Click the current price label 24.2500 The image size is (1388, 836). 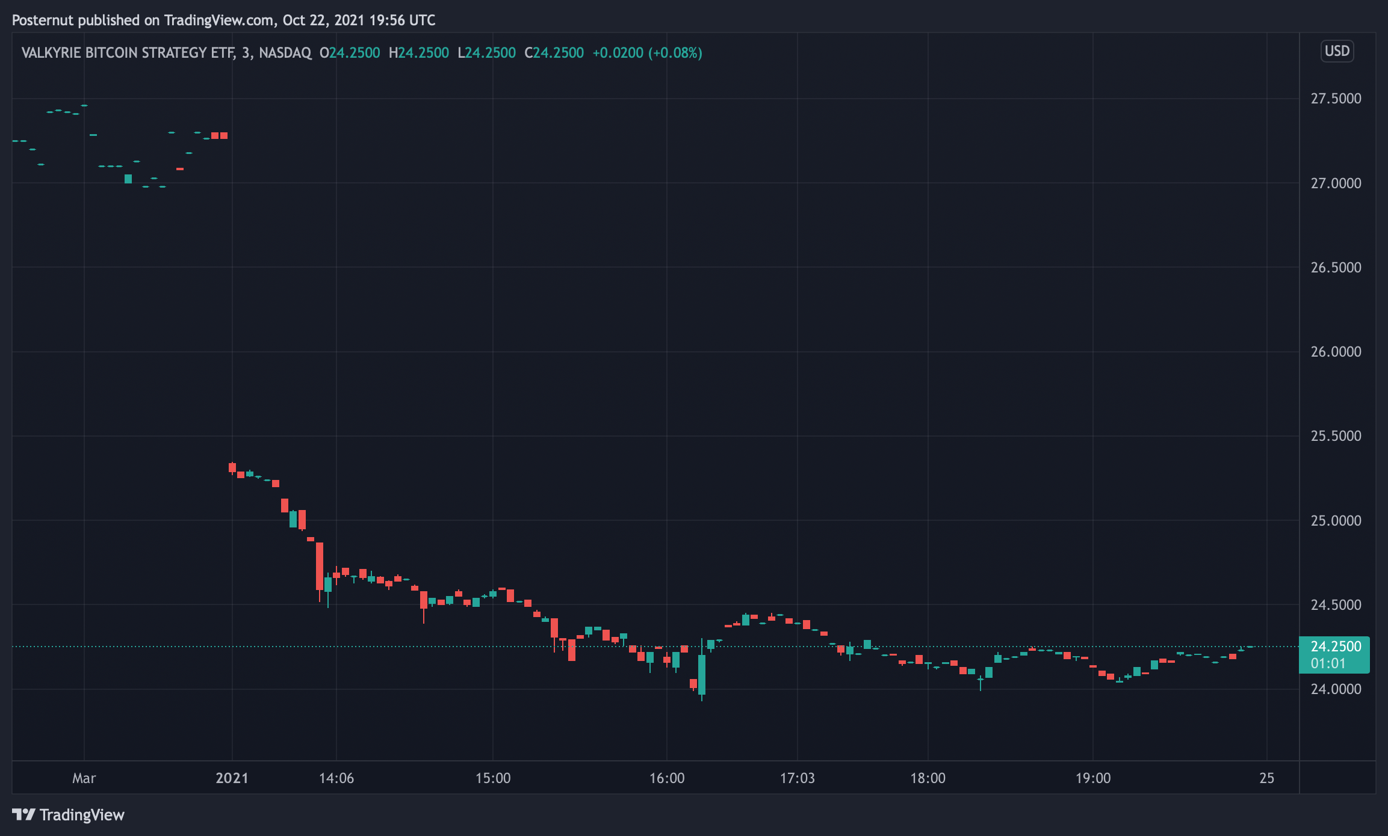1336,647
